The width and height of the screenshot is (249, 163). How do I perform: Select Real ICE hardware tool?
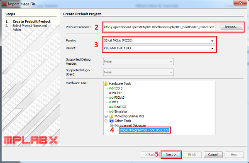pos(120,107)
